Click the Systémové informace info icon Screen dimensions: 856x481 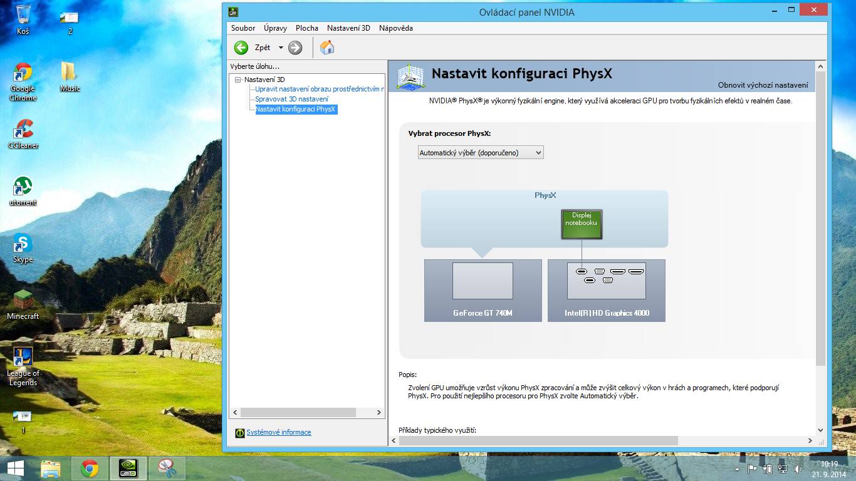pyautogui.click(x=240, y=433)
